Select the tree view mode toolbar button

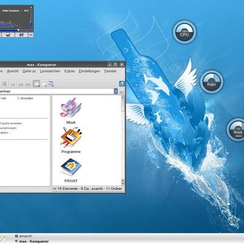44,84
